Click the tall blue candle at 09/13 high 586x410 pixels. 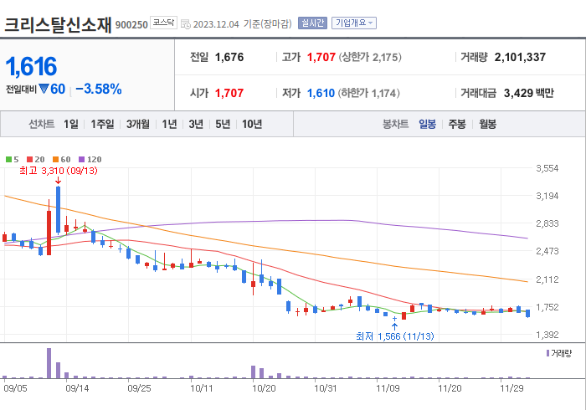58,210
